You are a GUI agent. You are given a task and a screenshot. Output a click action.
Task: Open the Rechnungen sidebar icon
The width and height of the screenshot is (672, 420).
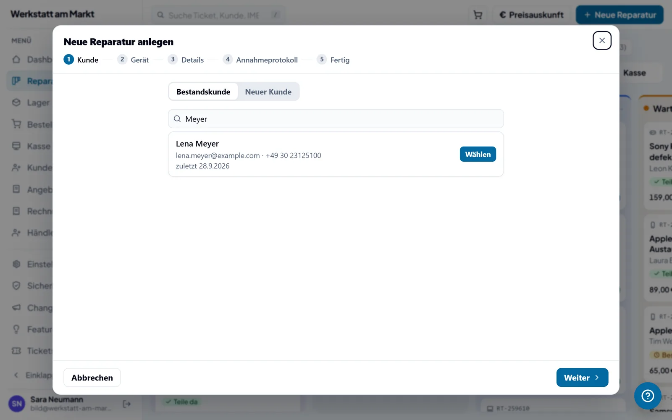16,211
